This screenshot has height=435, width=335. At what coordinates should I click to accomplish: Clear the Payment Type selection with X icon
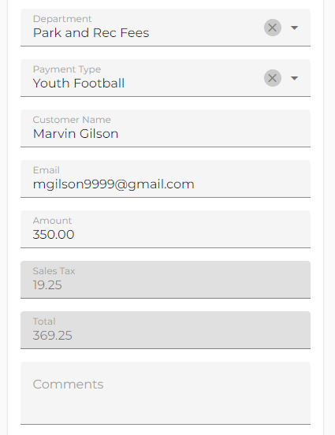[x=273, y=78]
